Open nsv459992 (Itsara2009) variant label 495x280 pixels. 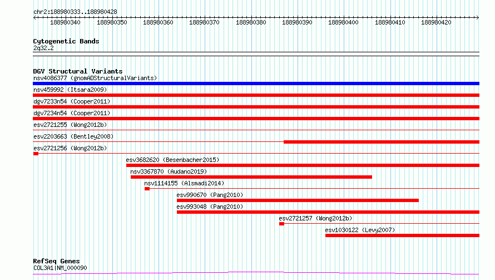(x=70, y=90)
